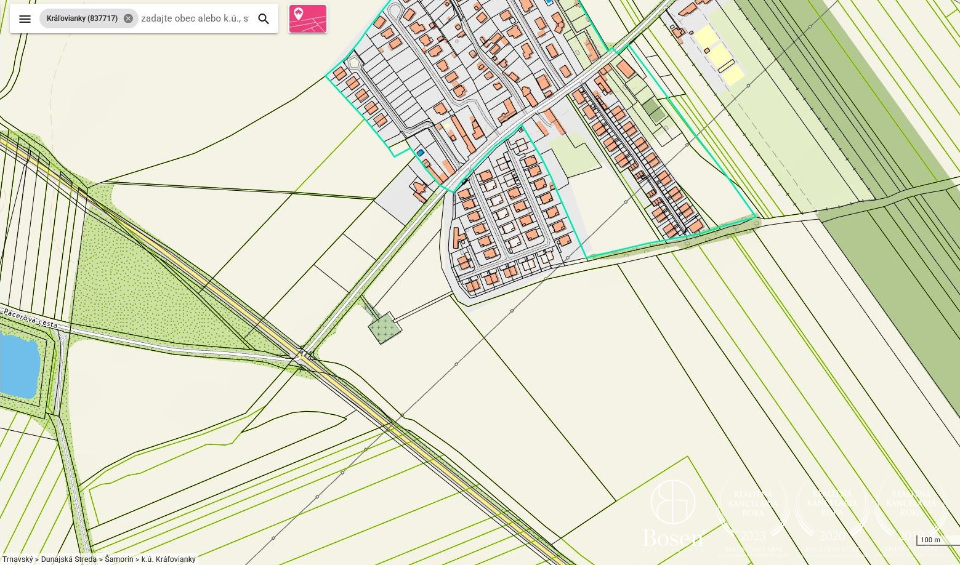Select the cemetery parcel with cross pattern
The image size is (960, 565).
(x=385, y=328)
